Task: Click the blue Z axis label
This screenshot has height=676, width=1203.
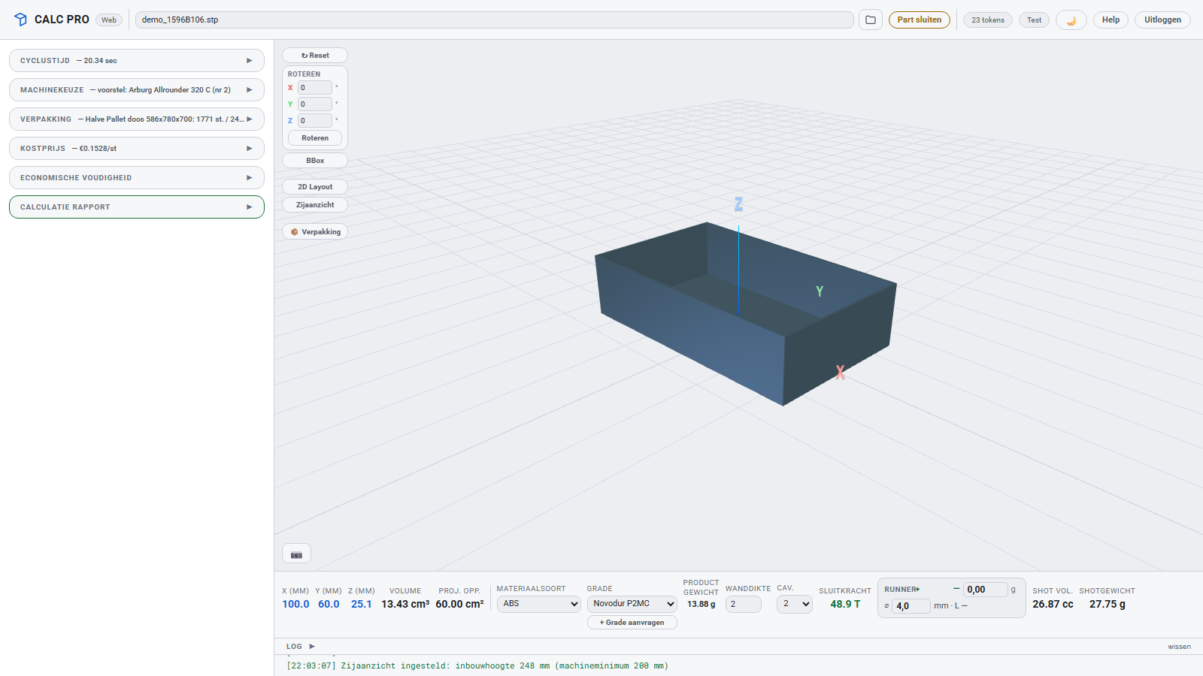Action: [x=738, y=204]
